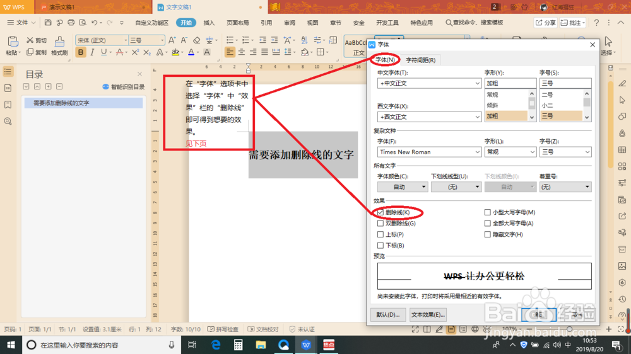
Task: Center align text in ribbon
Action: coord(242,52)
